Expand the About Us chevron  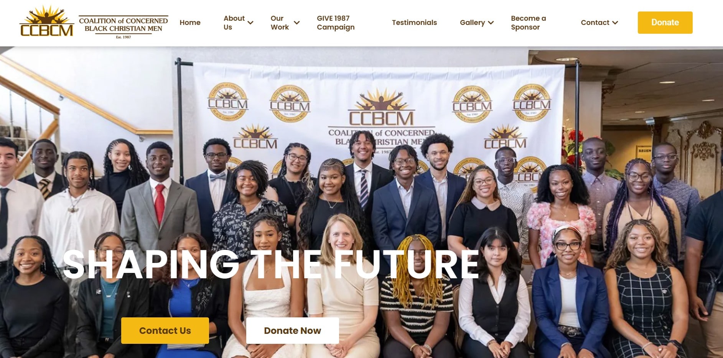click(x=250, y=23)
